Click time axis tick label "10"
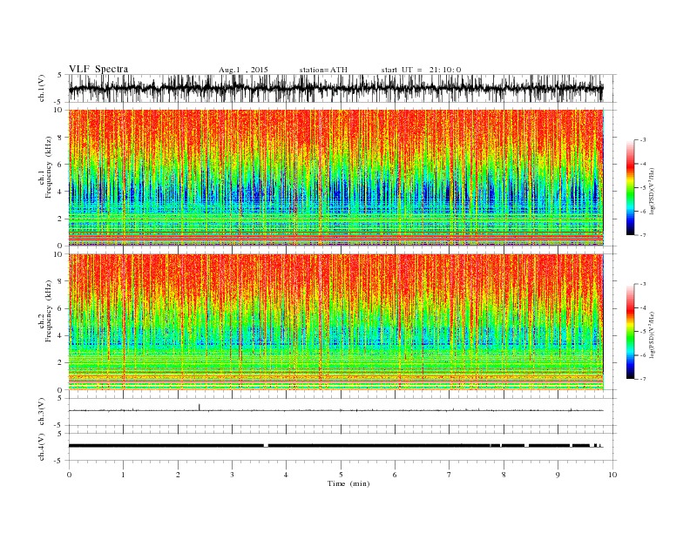 (x=612, y=475)
